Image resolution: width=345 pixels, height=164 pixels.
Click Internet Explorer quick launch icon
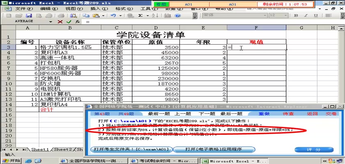(28, 161)
